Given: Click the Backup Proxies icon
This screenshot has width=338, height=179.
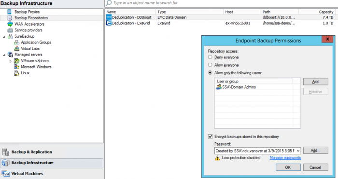Looking at the screenshot, I should (x=10, y=12).
